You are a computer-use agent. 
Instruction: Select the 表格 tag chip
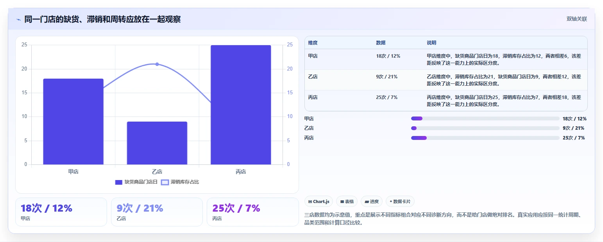point(347,201)
